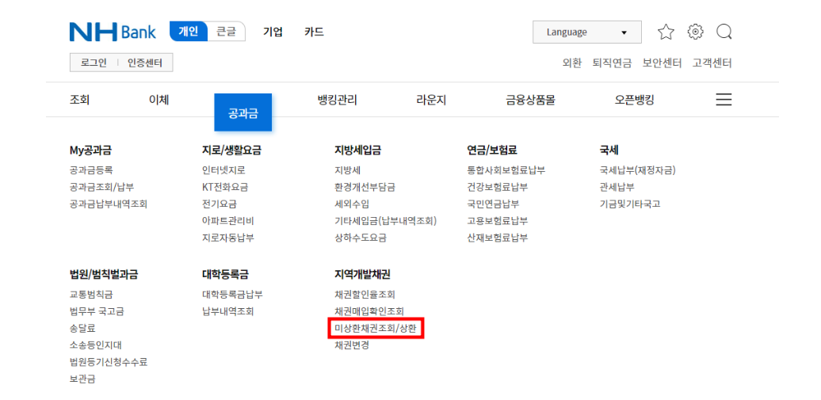Open the 보안센터 link
The height and width of the screenshot is (400, 821).
[663, 63]
